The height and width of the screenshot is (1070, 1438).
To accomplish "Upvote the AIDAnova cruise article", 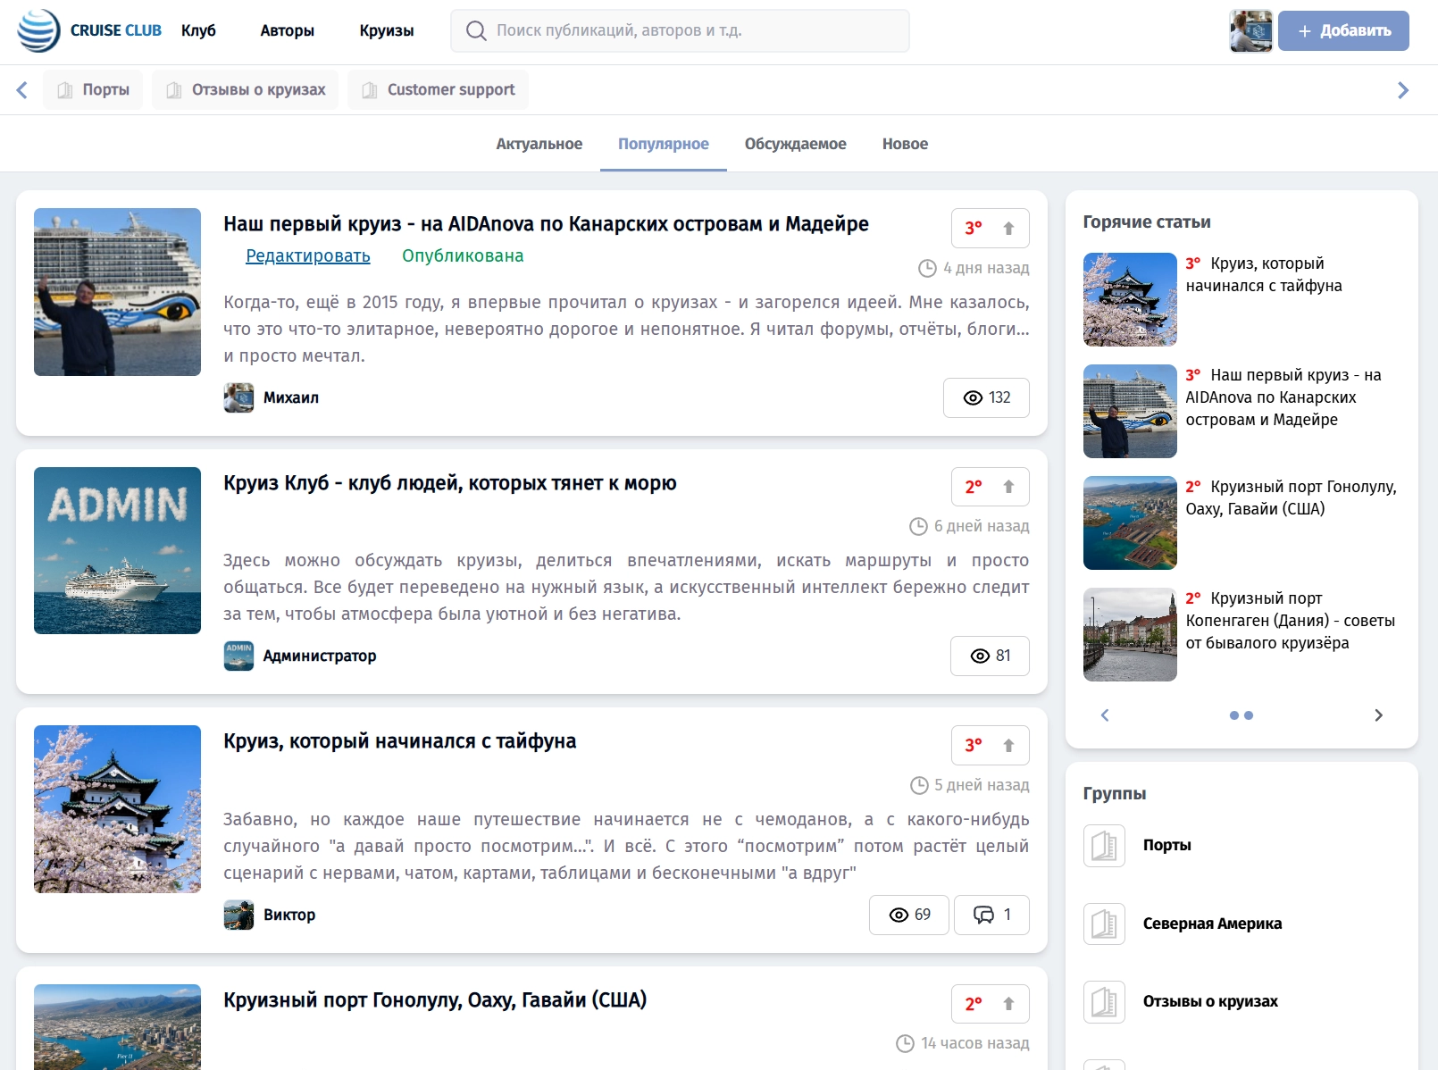I will [1008, 228].
